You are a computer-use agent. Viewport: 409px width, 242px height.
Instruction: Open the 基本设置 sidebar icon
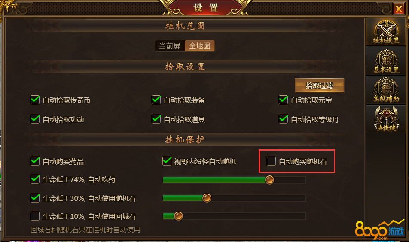tap(386, 61)
